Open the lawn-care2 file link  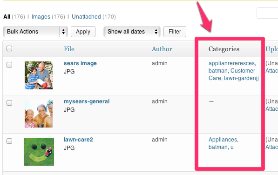[78, 140]
